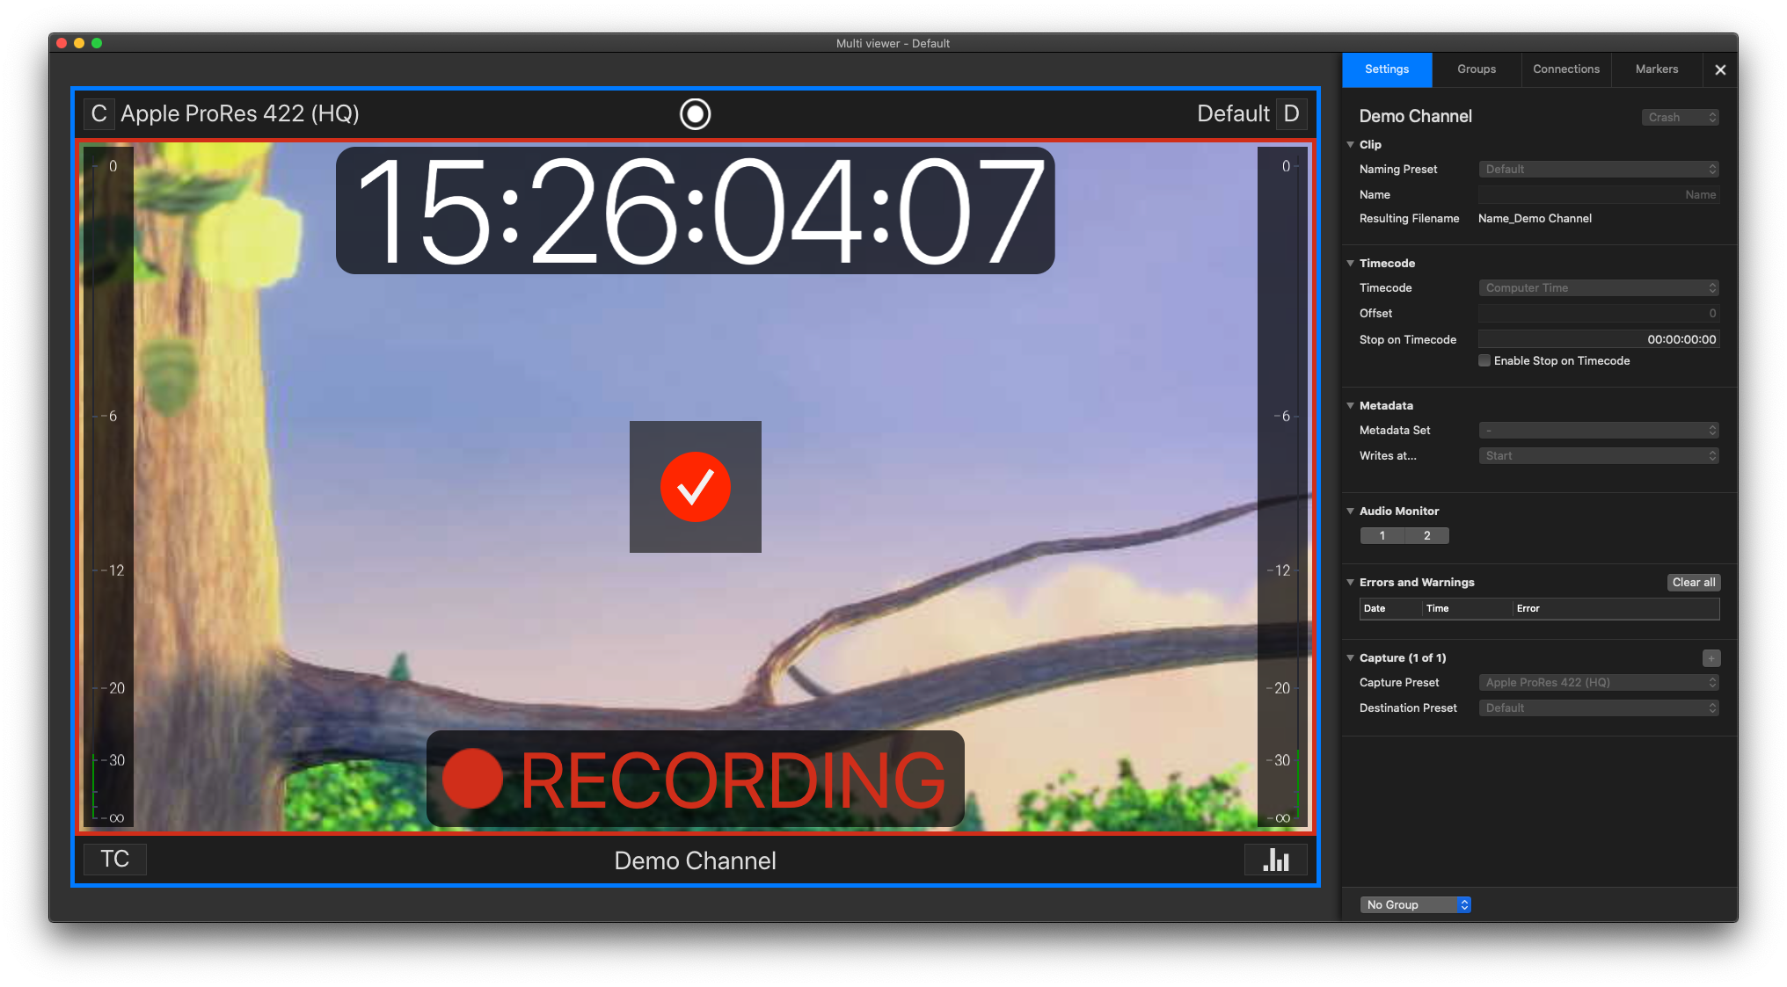Open the Timecode source dropdown
Viewport: 1787px width, 987px height.
(1599, 288)
